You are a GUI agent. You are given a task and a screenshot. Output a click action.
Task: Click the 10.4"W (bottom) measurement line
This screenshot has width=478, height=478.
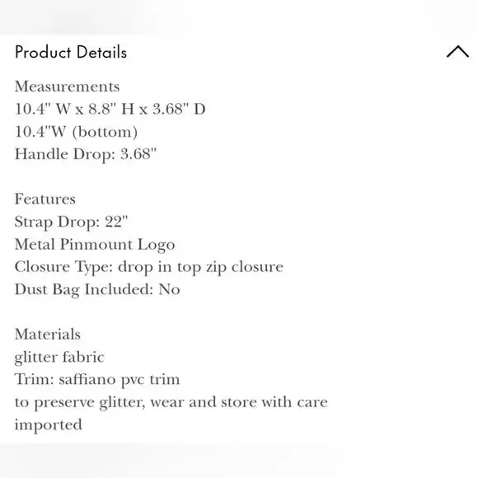[x=76, y=132]
